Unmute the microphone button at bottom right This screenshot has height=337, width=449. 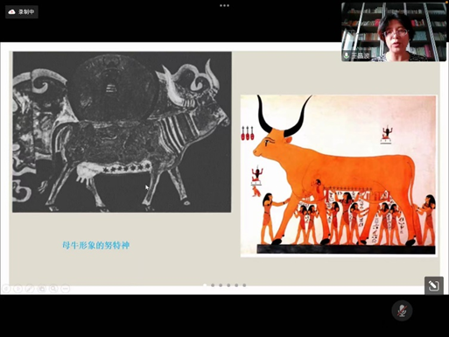[402, 310]
